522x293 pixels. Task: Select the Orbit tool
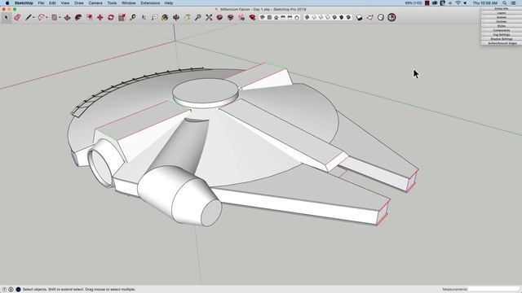point(176,17)
